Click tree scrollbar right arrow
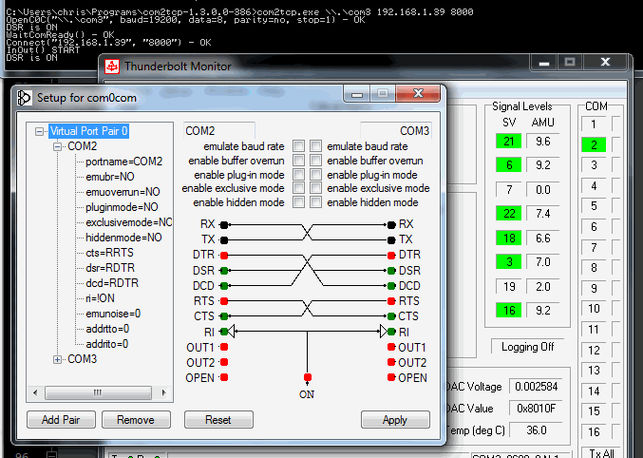Screen dimensions: 643x458 coord(164,392)
